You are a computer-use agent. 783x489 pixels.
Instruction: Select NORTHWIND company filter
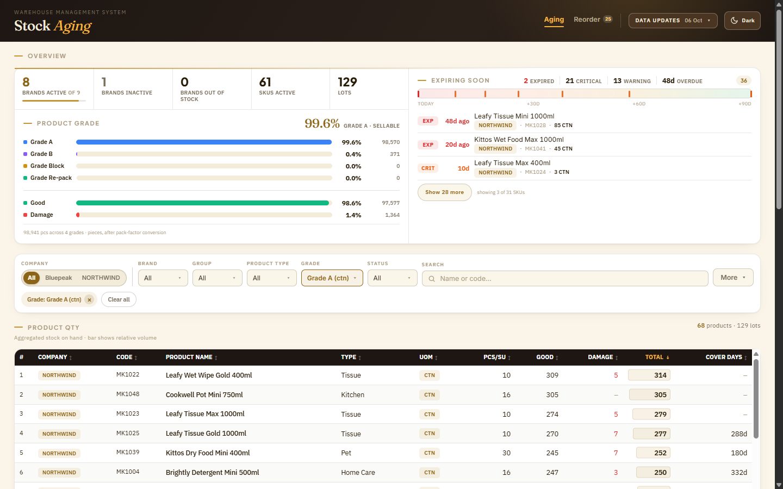click(101, 278)
